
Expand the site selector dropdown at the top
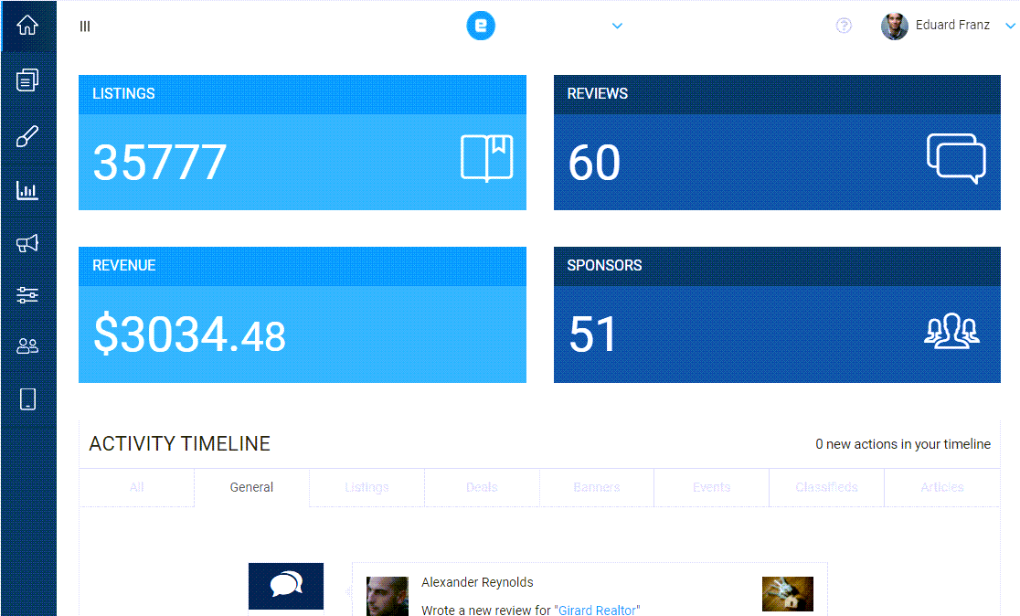pyautogui.click(x=617, y=26)
